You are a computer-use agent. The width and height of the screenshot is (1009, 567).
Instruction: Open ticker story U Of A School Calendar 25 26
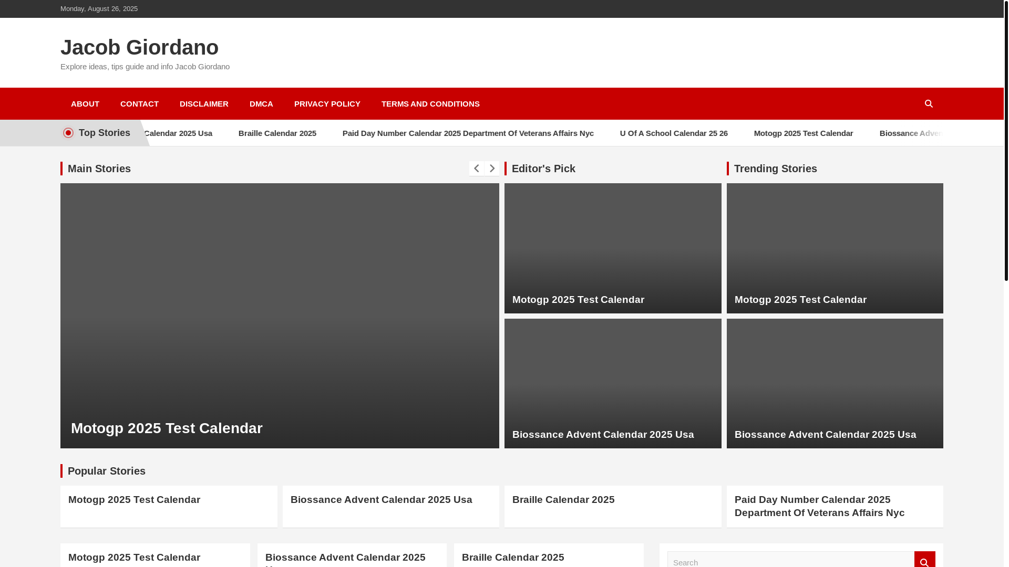(674, 133)
